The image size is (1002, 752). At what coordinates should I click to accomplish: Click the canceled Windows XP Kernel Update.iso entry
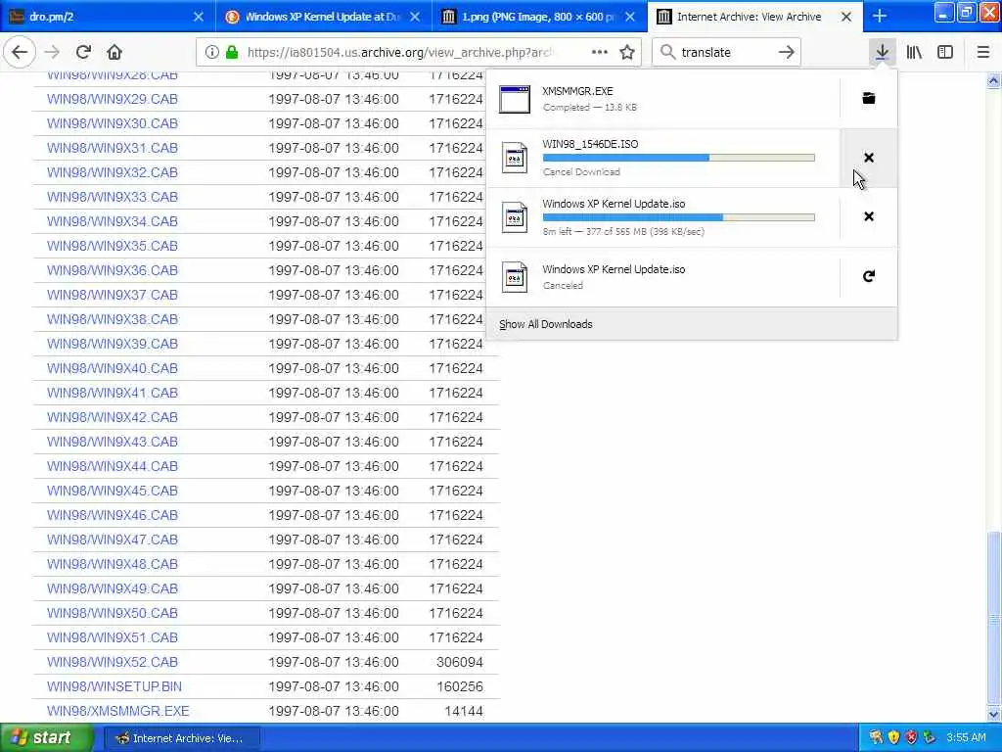(x=662, y=277)
